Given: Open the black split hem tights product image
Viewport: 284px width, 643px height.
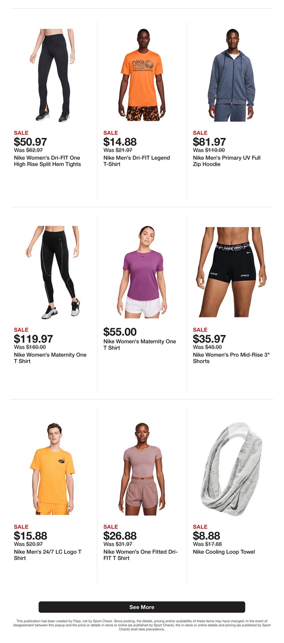Looking at the screenshot, I should (53, 76).
